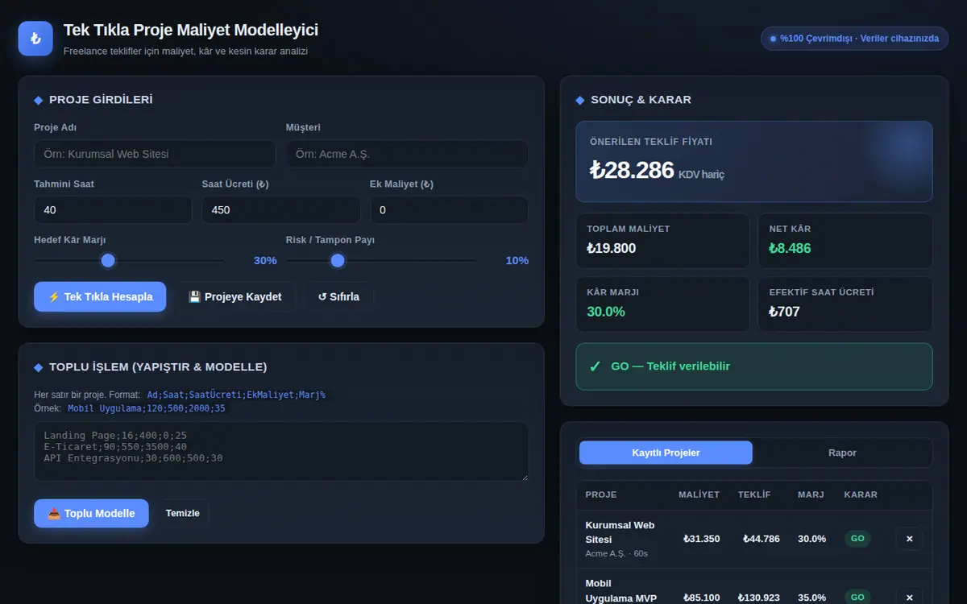The height and width of the screenshot is (604, 967).
Task: Click the Temizle button
Action: 183,514
